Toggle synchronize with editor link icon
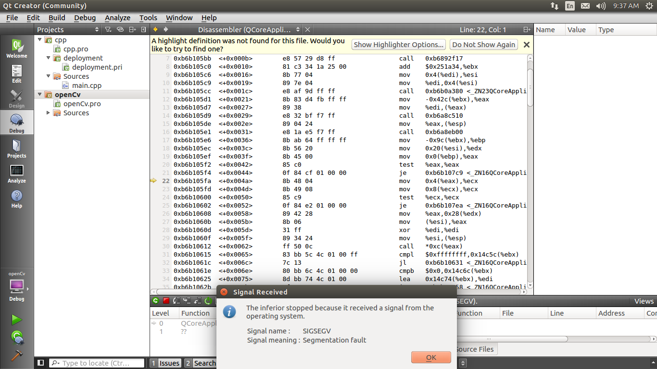 (x=120, y=30)
